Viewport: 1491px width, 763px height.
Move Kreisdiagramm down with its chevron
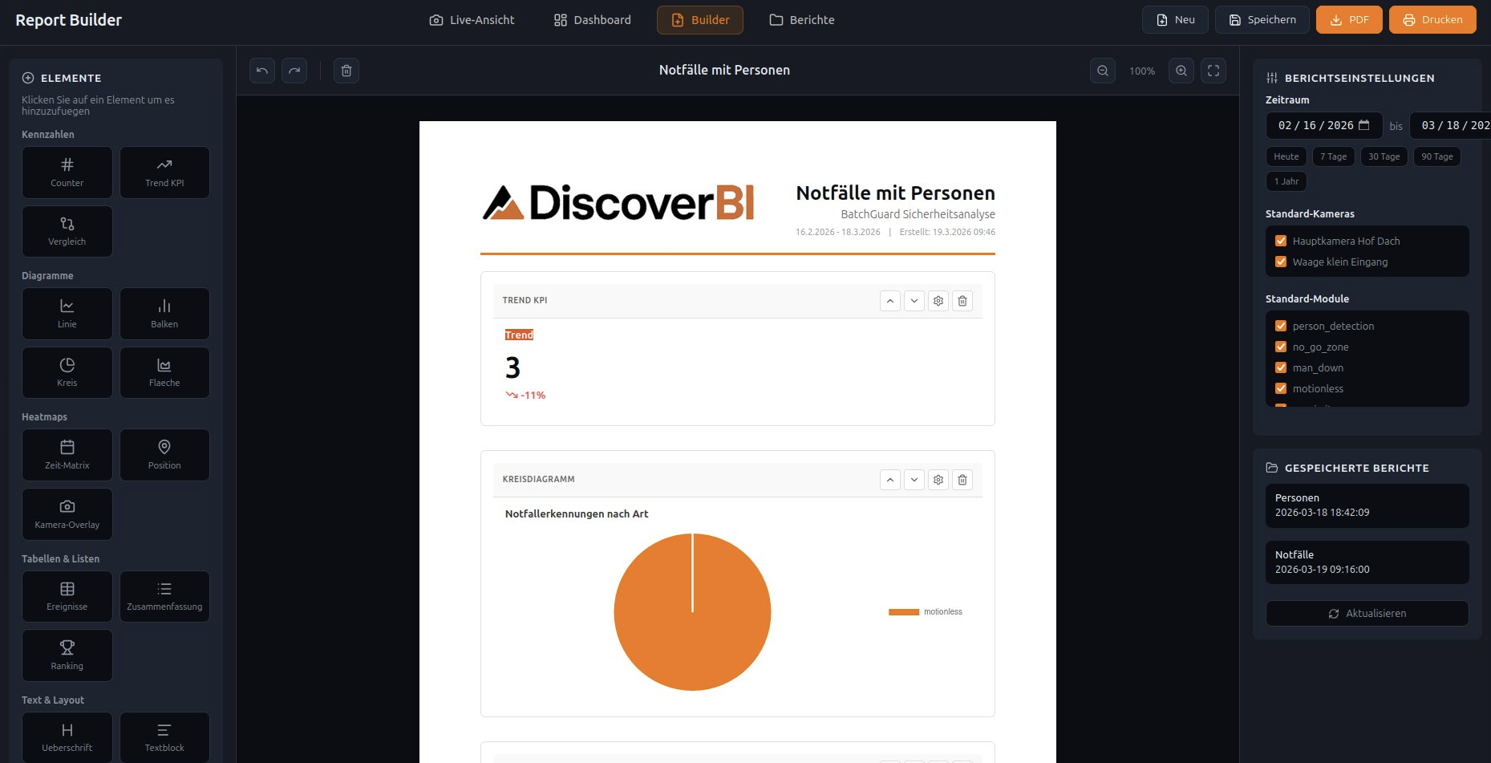pyautogui.click(x=914, y=479)
